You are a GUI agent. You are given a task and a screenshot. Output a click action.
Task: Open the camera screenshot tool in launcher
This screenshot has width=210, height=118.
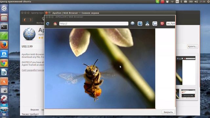pyautogui.click(x=4, y=90)
